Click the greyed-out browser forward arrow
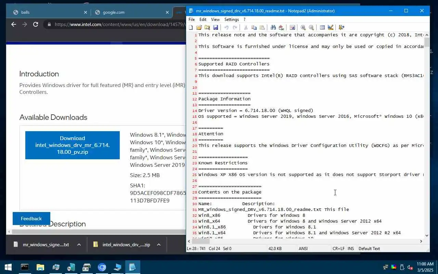The width and height of the screenshot is (438, 274). (x=25, y=24)
